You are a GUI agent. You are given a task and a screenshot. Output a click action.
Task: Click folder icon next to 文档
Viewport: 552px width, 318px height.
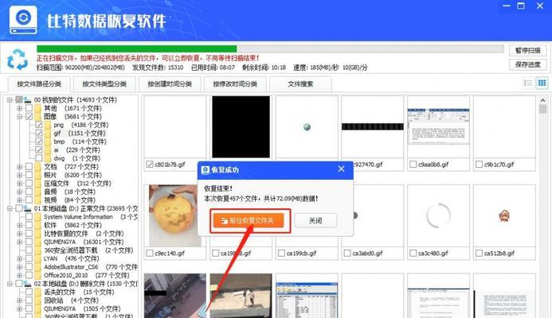(38, 167)
